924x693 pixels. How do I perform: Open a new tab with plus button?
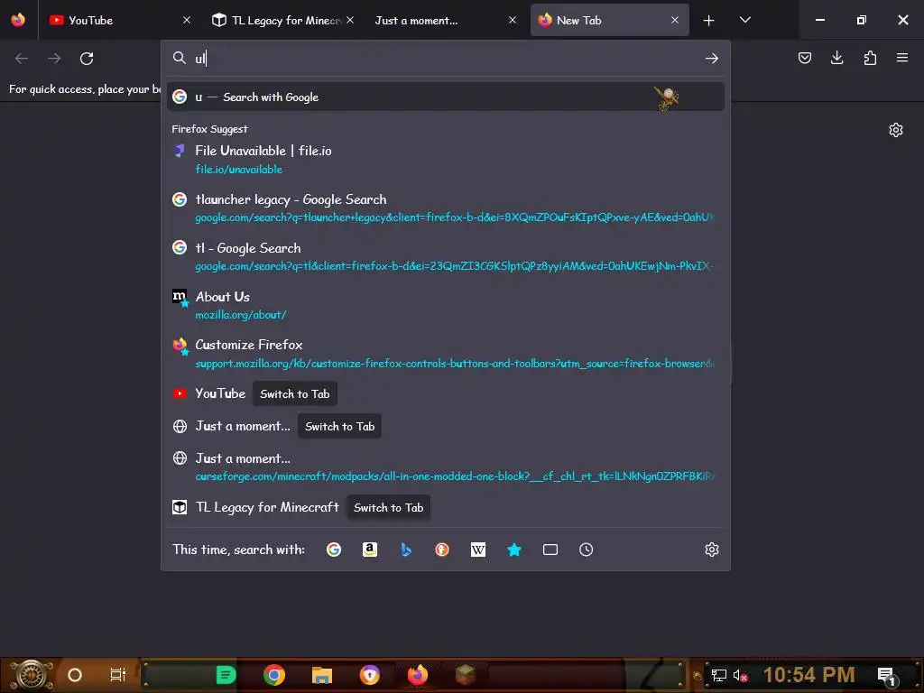[x=709, y=21]
